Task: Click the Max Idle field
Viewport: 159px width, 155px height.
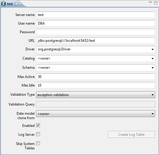Action: (96, 85)
